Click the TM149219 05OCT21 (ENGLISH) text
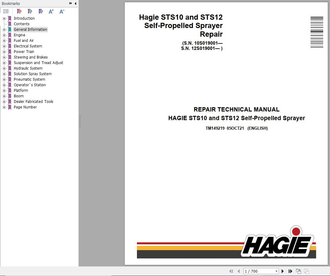The width and height of the screenshot is (330, 276). tap(237, 128)
